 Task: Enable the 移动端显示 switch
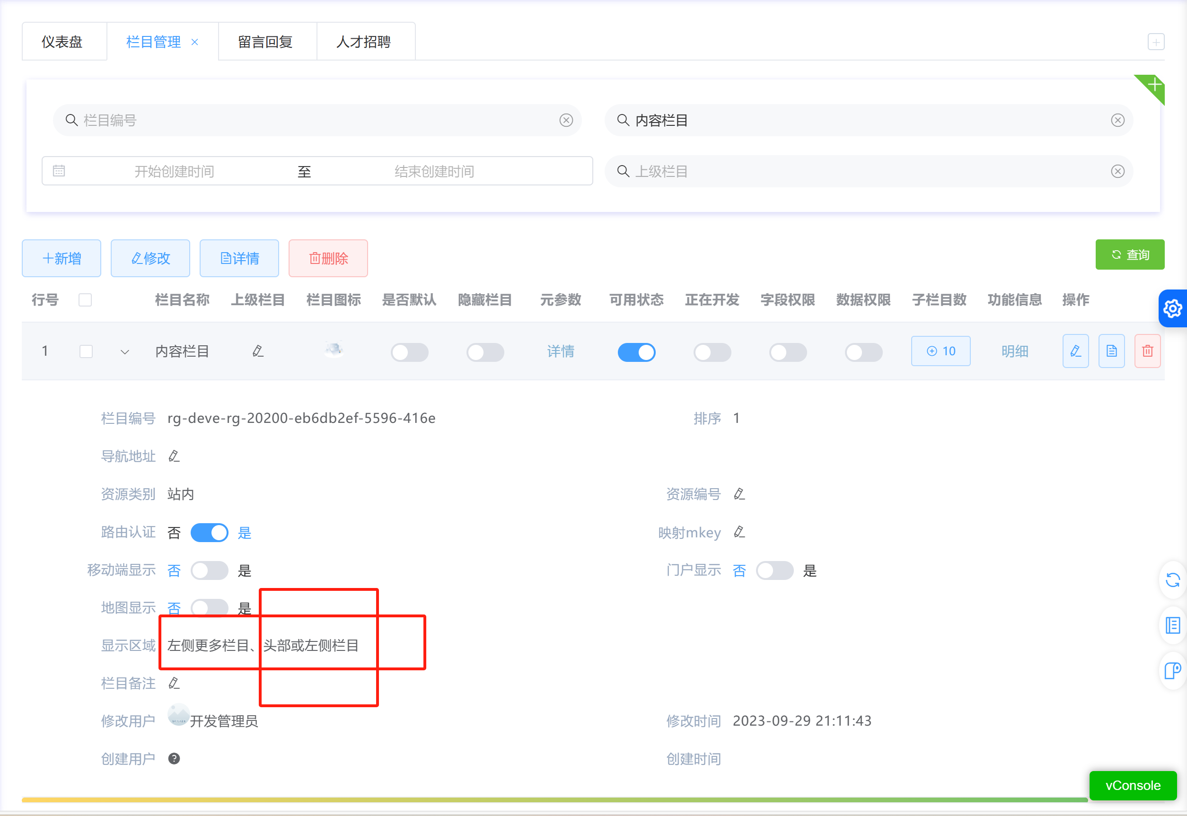point(209,570)
